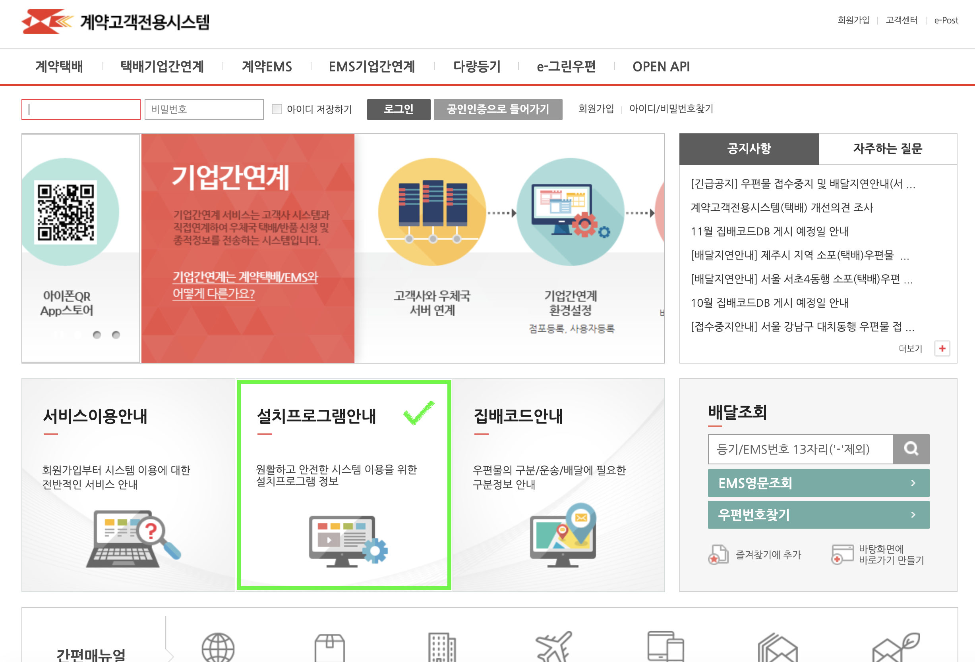
Task: Click the 더보기 notices link
Action: click(911, 348)
